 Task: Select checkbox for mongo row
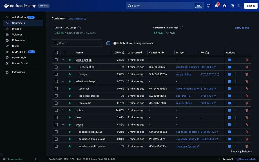tap(56, 74)
